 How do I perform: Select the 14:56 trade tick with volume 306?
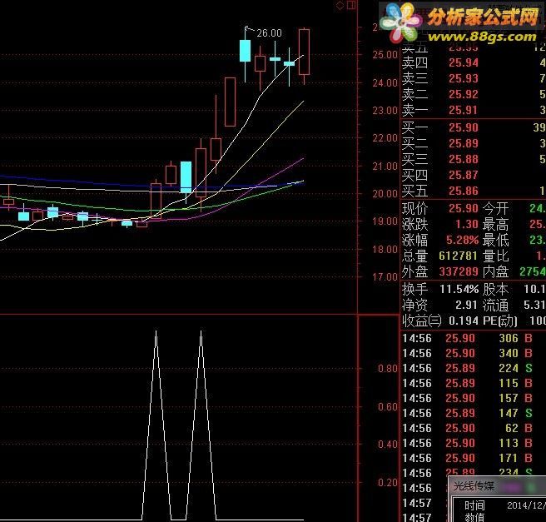point(467,338)
